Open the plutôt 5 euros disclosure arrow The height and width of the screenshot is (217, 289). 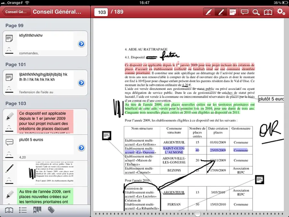[81, 148]
